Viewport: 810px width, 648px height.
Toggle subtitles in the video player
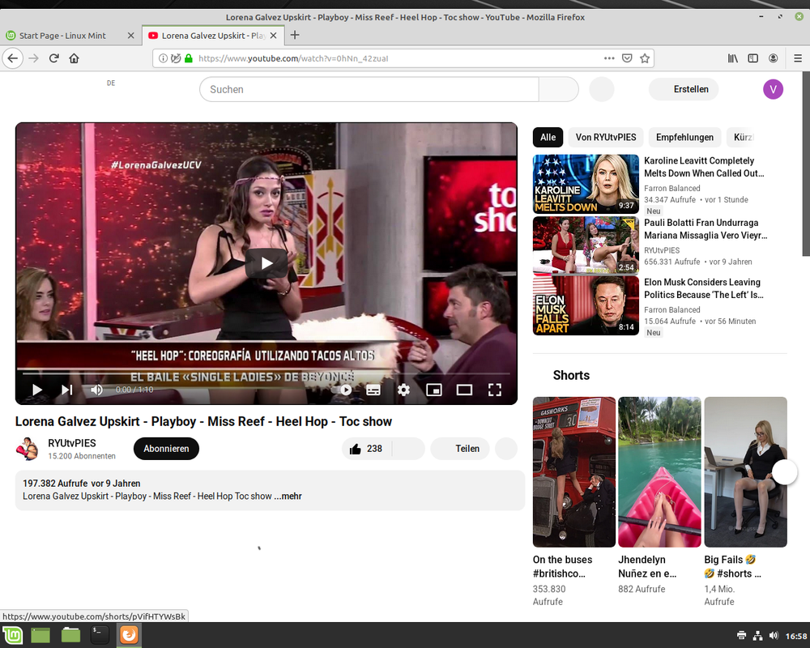click(x=373, y=390)
